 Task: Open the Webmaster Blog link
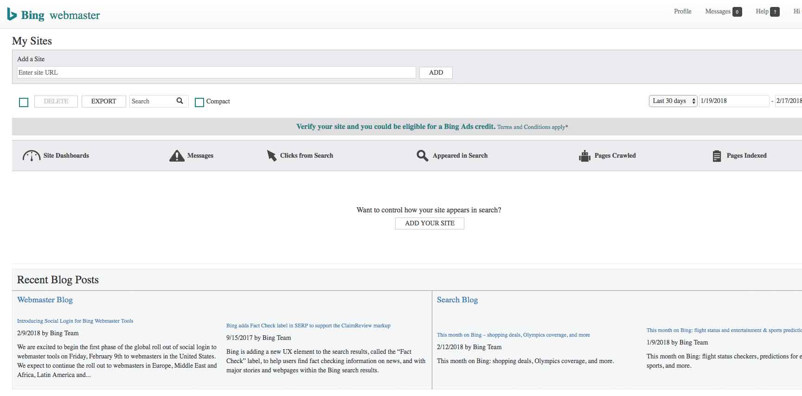click(45, 300)
